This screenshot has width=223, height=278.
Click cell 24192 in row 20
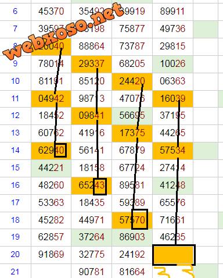coord(132,255)
